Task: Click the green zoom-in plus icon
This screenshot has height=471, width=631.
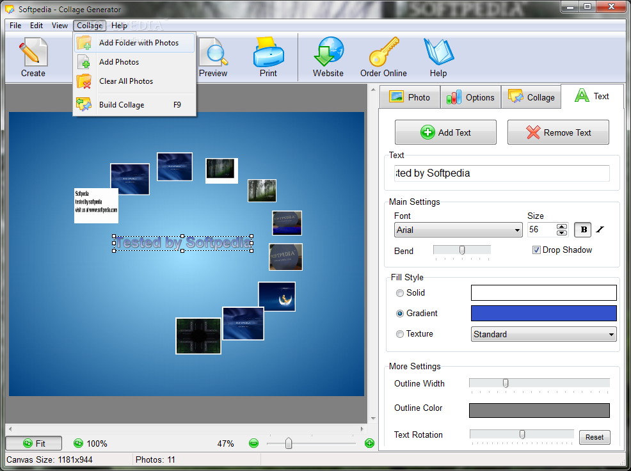Action: click(369, 443)
